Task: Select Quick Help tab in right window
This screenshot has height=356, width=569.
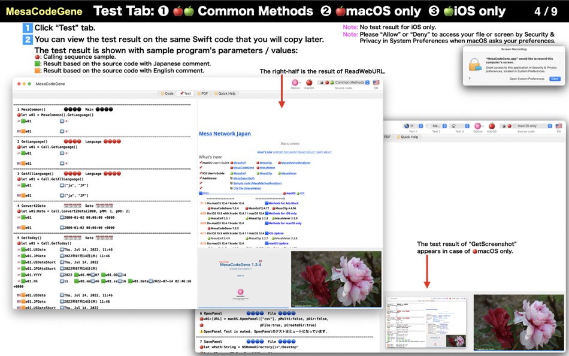Action: pyautogui.click(x=407, y=137)
